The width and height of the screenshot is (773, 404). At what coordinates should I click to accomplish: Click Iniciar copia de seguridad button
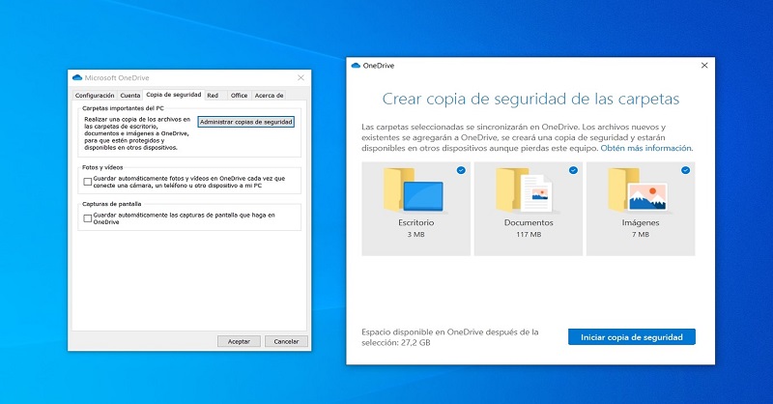(632, 337)
